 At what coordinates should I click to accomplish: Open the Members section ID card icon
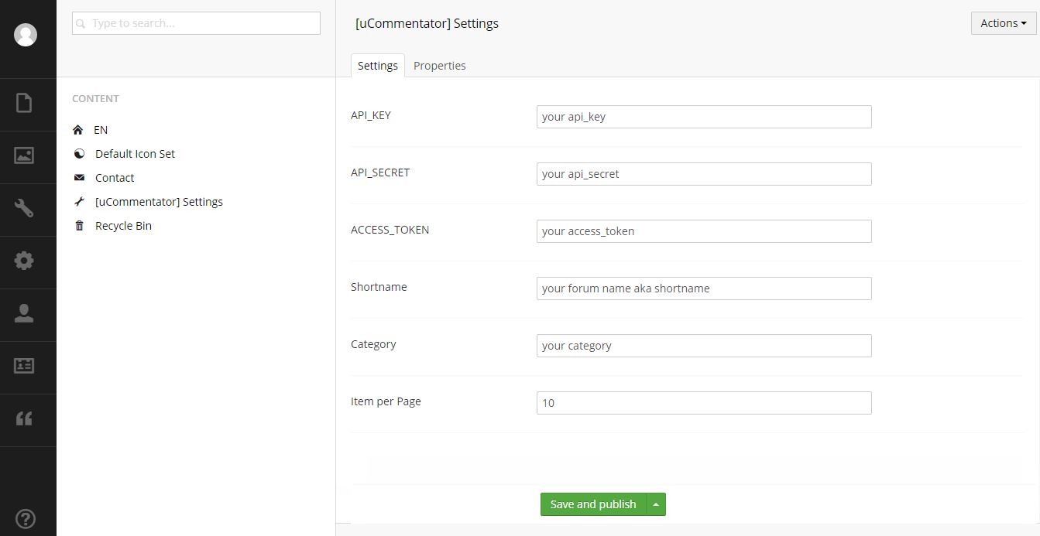pos(24,366)
